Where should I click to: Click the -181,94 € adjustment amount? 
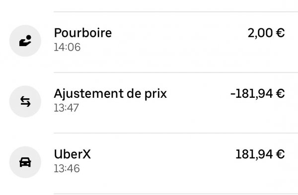[258, 94]
